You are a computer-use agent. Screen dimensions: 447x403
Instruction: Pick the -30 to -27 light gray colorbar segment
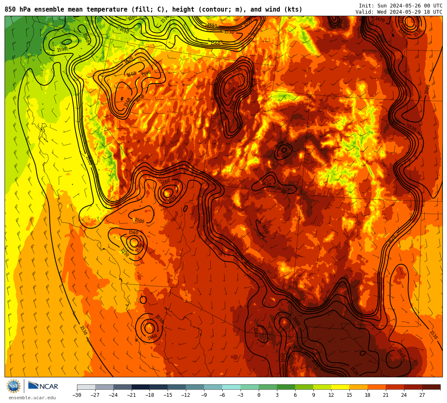pos(86,387)
